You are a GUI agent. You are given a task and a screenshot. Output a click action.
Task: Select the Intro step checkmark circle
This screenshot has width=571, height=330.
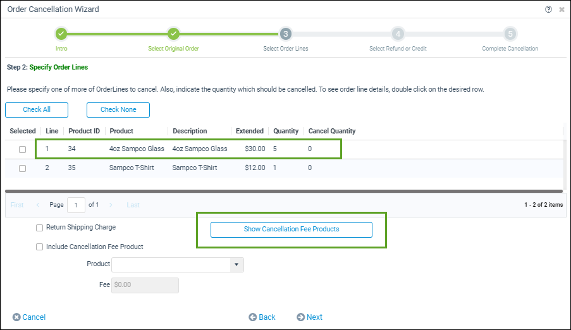click(61, 34)
